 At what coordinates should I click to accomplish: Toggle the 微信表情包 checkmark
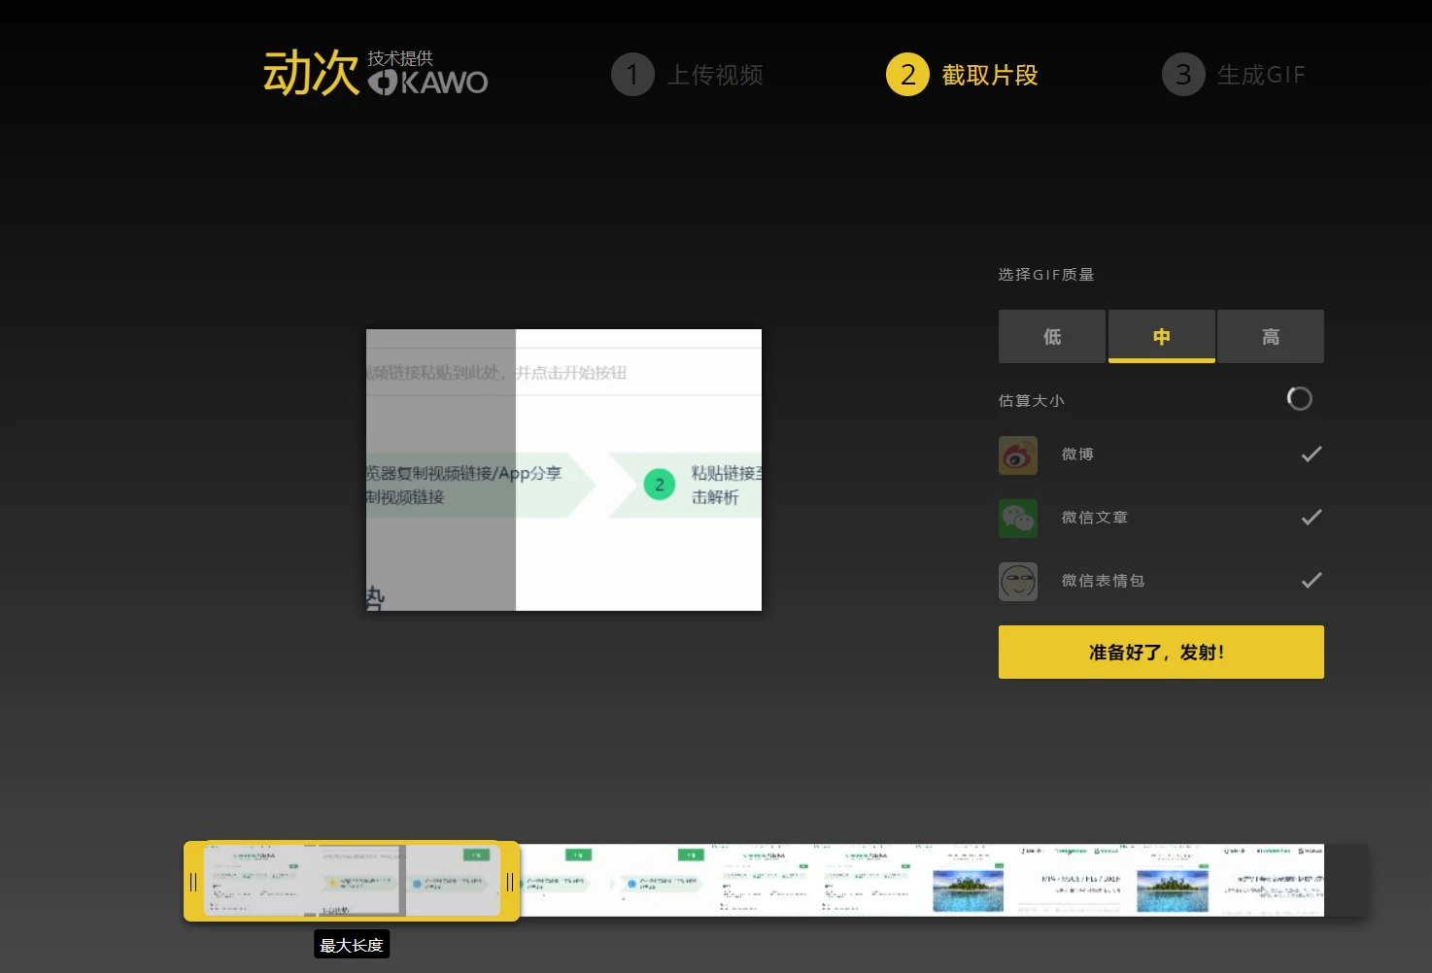click(1311, 581)
